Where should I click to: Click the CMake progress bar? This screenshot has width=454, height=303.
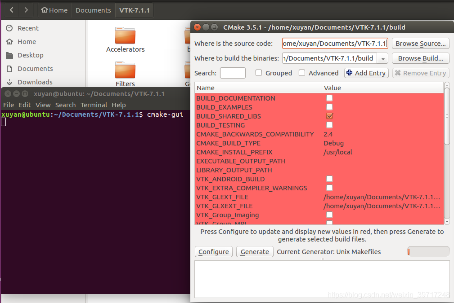428,251
